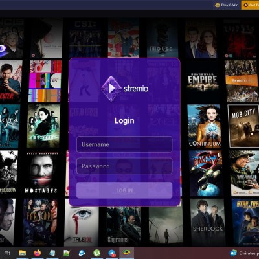Viewport: 259px width, 259px height.
Task: Click the Login heading text
Action: [124, 121]
